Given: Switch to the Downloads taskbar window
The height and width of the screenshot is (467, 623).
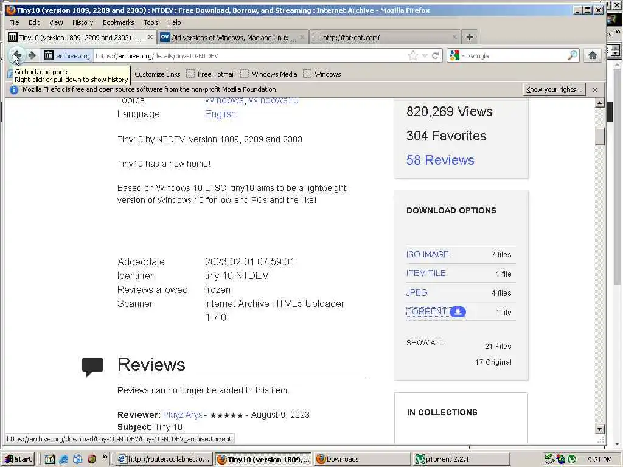Looking at the screenshot, I should point(362,459).
